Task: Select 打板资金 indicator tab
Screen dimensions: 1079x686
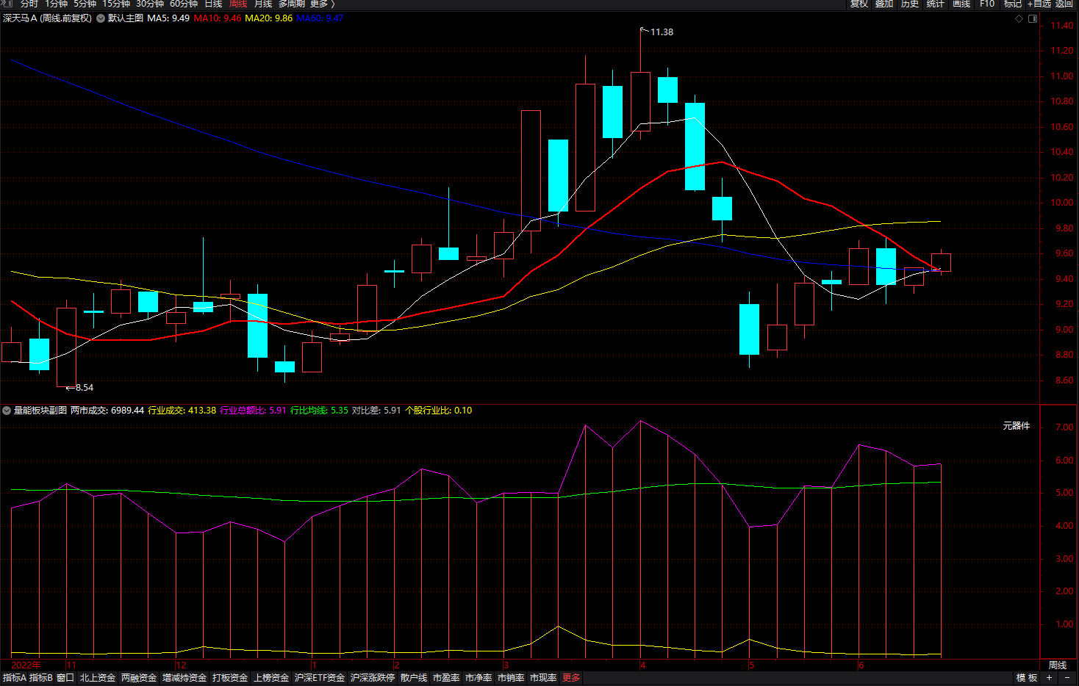Action: [230, 678]
